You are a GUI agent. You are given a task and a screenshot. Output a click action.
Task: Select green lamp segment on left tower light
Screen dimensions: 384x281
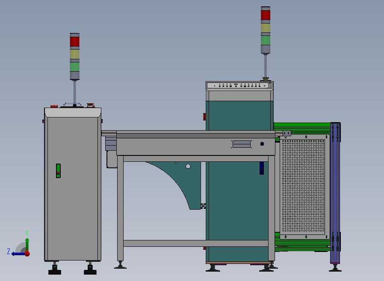(74, 67)
